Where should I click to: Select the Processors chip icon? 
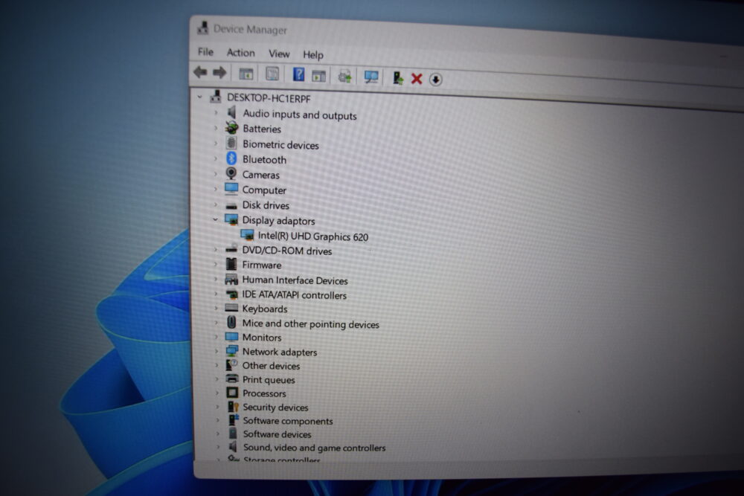point(232,393)
